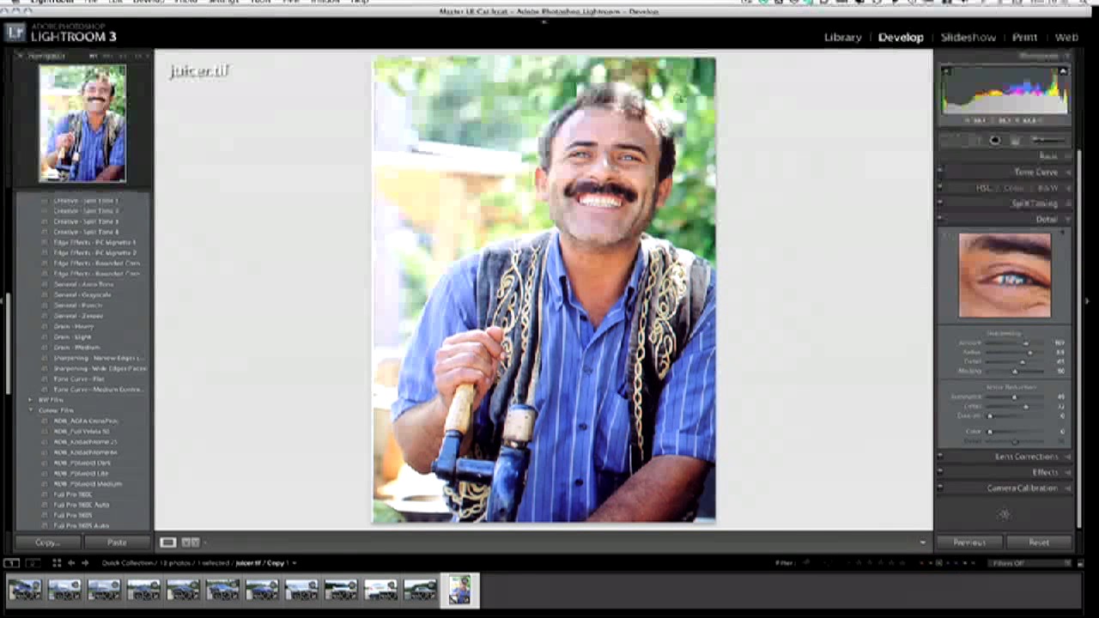The image size is (1099, 618).
Task: Activate Detail preview target picker
Action: point(947,236)
